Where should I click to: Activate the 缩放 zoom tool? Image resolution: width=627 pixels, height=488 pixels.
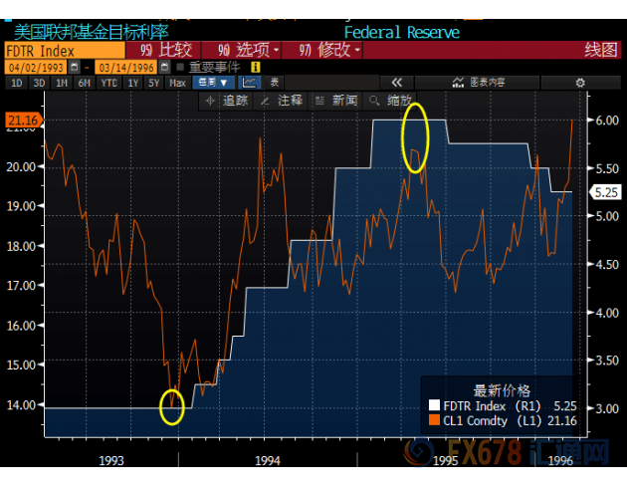click(390, 101)
